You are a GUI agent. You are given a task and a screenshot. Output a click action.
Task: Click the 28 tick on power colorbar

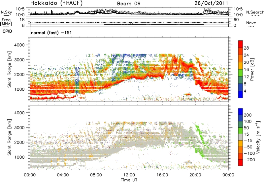[x=246, y=48]
